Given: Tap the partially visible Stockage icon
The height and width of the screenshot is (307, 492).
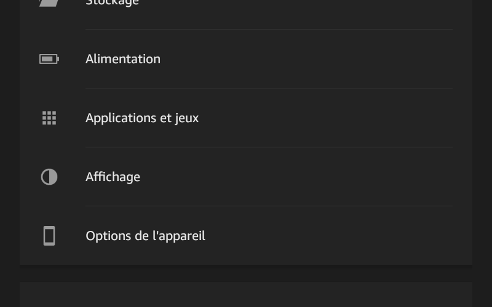Looking at the screenshot, I should tap(49, 2).
